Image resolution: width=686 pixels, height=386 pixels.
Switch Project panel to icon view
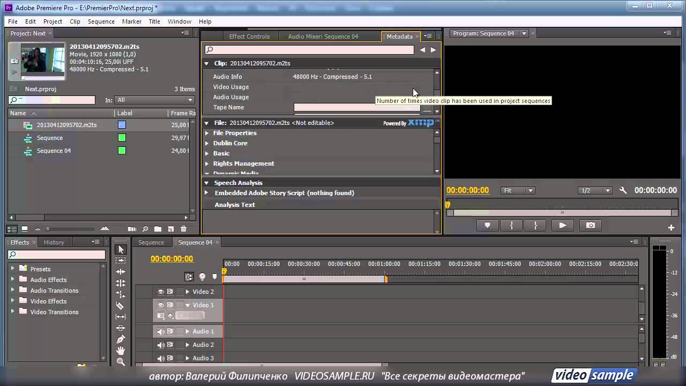25,229
